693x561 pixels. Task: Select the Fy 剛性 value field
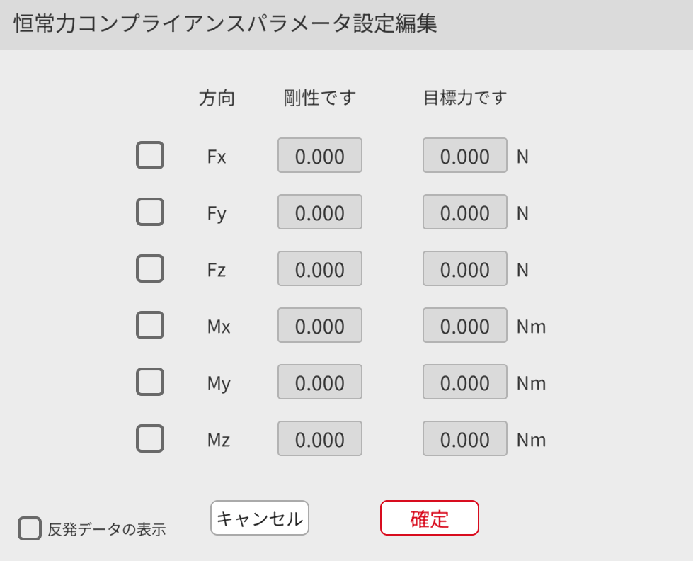point(320,212)
